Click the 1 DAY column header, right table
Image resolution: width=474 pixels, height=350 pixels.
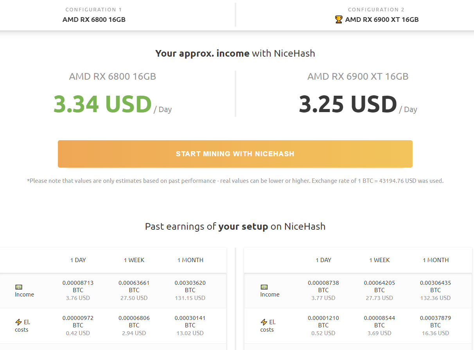tap(323, 260)
